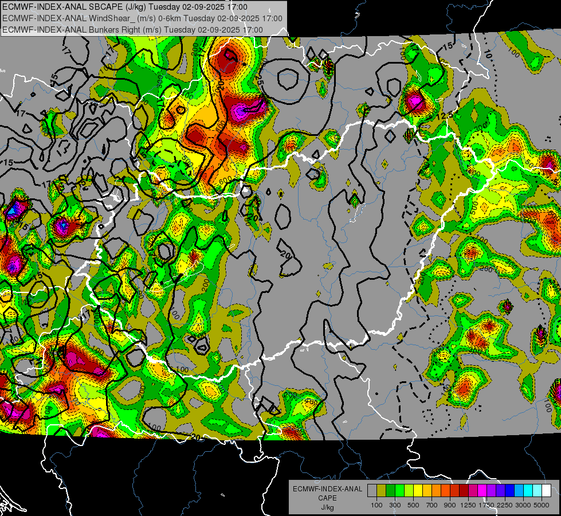
Task: Click the legend title ECMWF-INDEX-ANAL
Action: [x=327, y=489]
